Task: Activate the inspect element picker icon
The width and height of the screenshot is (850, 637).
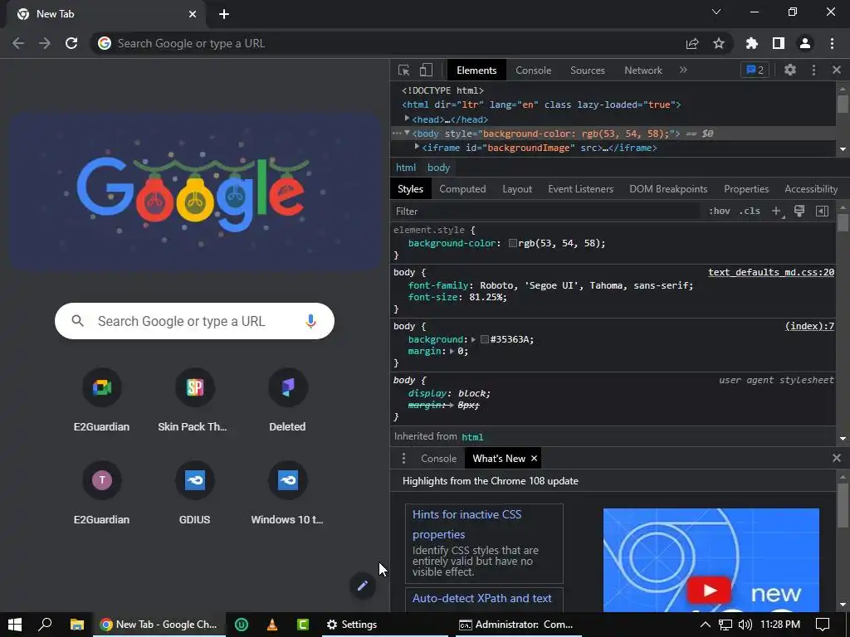Action: coord(403,70)
